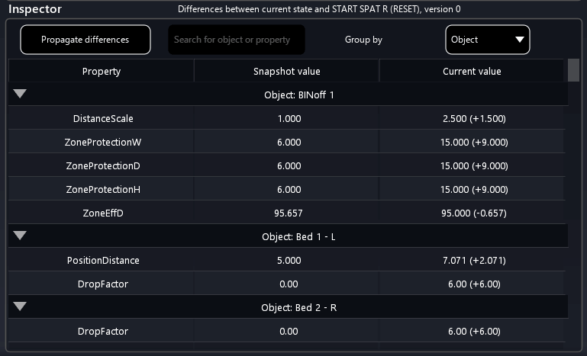Screen dimensions: 587x356
Task: Sort by the Property column header
Action: pyautogui.click(x=102, y=72)
